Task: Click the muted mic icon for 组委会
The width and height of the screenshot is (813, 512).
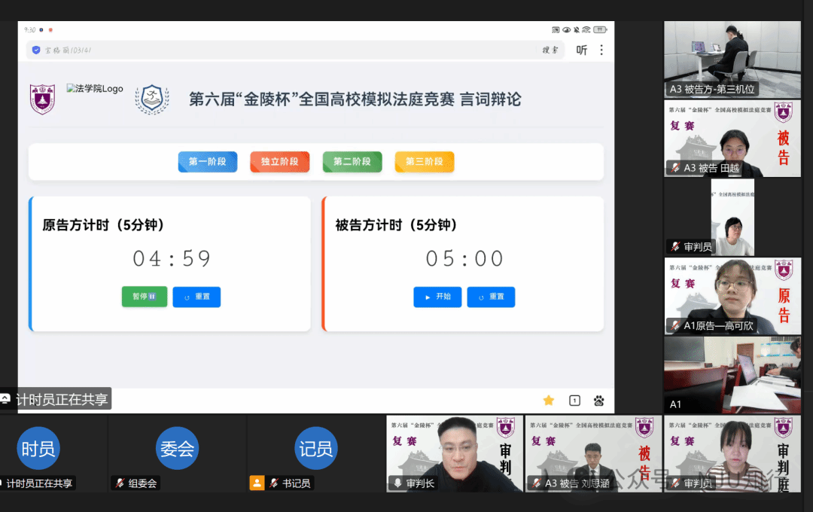Action: tap(120, 483)
